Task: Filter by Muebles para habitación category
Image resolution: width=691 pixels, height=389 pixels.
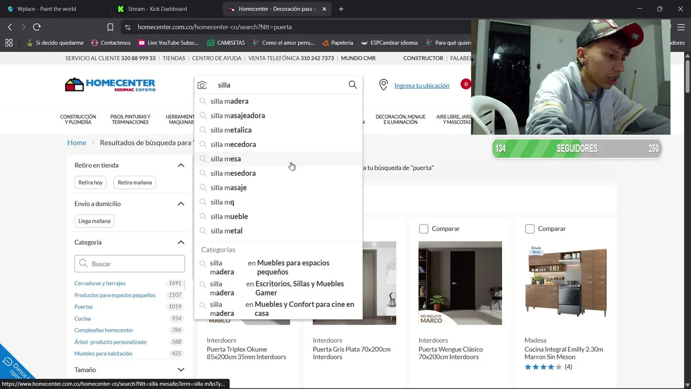Action: pyautogui.click(x=103, y=354)
